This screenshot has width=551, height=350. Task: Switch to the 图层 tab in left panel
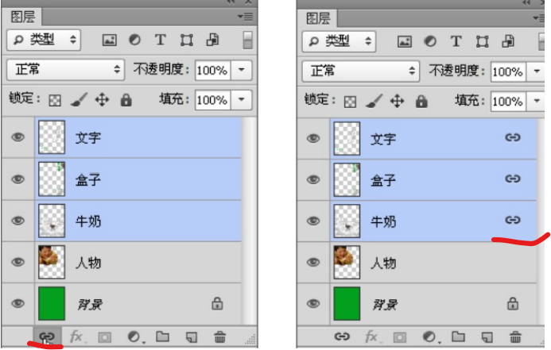point(22,17)
